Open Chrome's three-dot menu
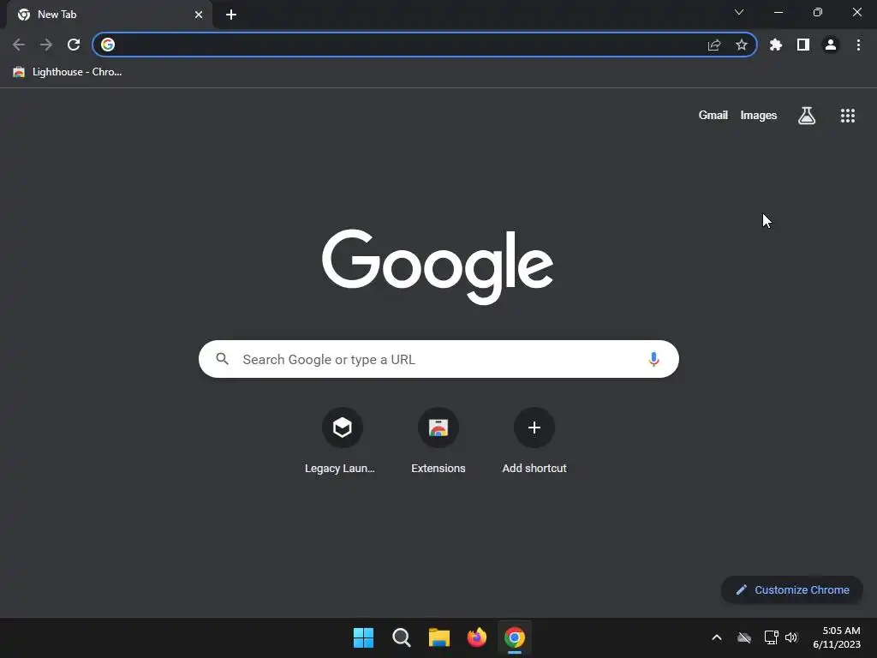Viewport: 877px width, 658px height. tap(858, 45)
